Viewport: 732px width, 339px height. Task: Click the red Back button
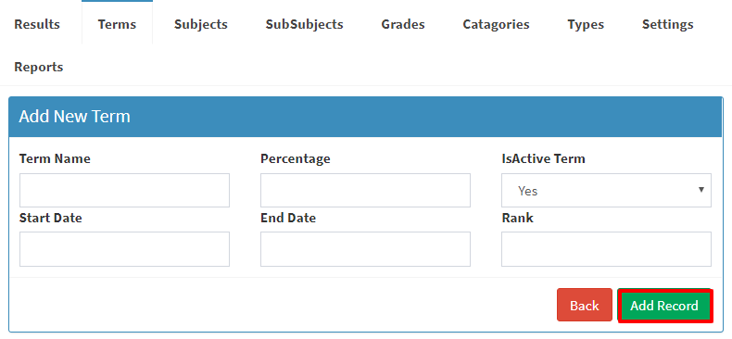pos(585,305)
